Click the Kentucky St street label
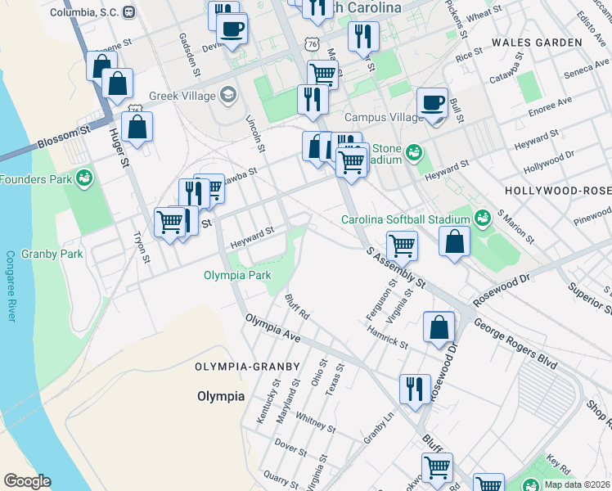This screenshot has height=491, width=612. coord(268,401)
